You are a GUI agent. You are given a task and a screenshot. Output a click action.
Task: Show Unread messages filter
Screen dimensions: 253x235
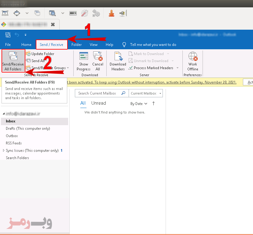tap(99, 103)
